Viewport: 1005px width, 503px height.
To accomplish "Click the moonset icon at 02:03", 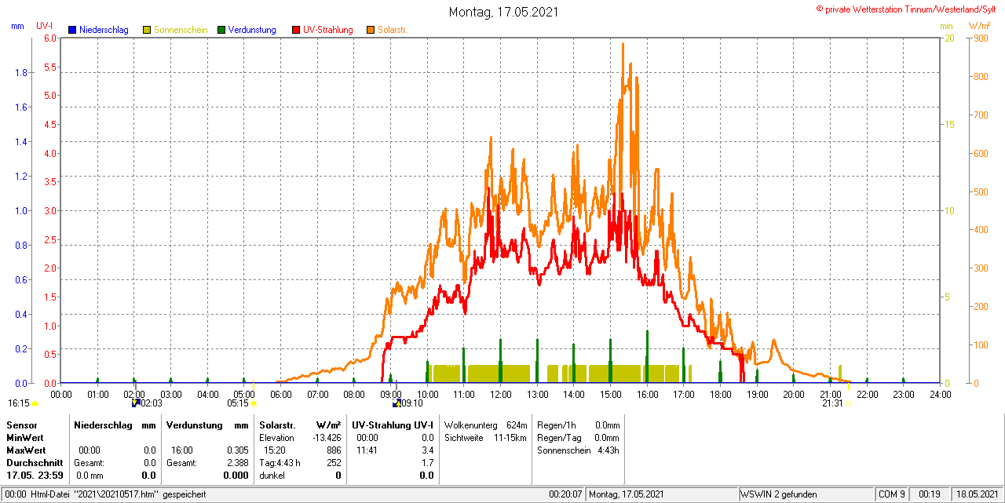I will (136, 403).
